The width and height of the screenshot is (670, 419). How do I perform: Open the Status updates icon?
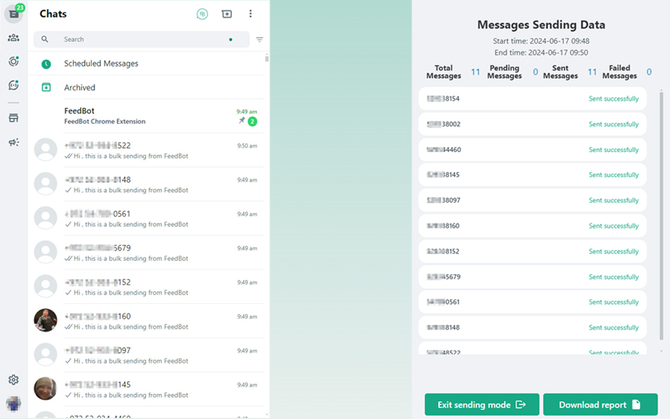coord(14,61)
